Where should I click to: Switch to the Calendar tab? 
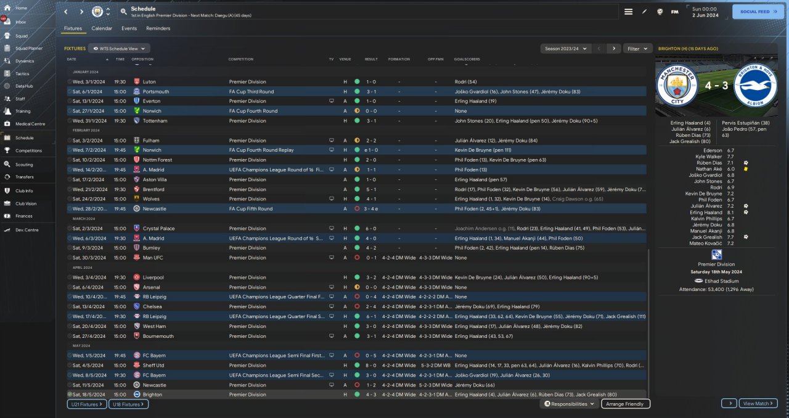102,28
